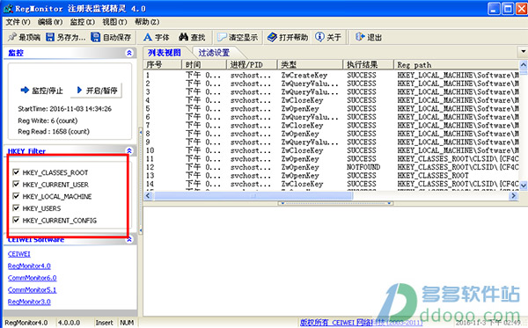Uncheck HKEY_CLASSES_ROOT filter
528x328 pixels.
coord(16,172)
